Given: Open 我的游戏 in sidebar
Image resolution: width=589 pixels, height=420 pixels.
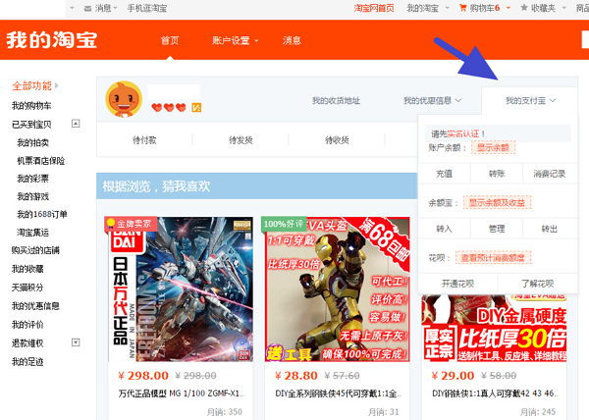Looking at the screenshot, I should click(32, 196).
